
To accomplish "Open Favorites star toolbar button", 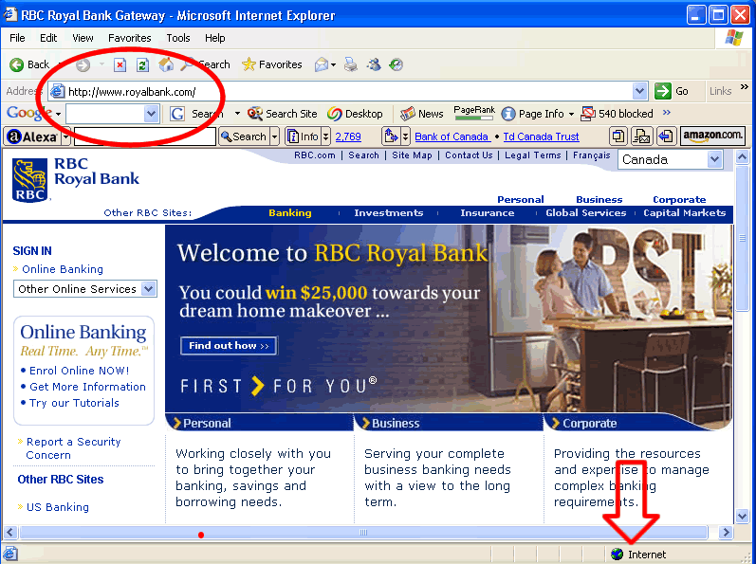I will (272, 64).
